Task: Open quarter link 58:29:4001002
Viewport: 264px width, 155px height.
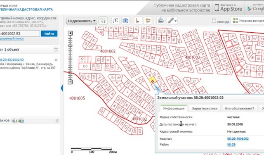Action: coord(238,138)
